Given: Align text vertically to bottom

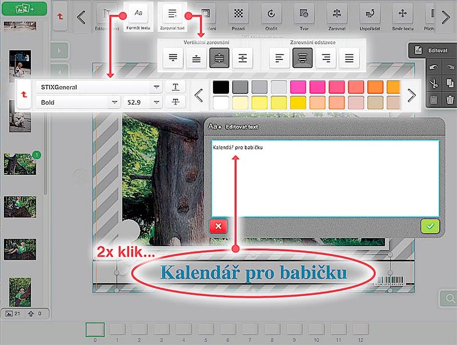Looking at the screenshot, I should 196,58.
